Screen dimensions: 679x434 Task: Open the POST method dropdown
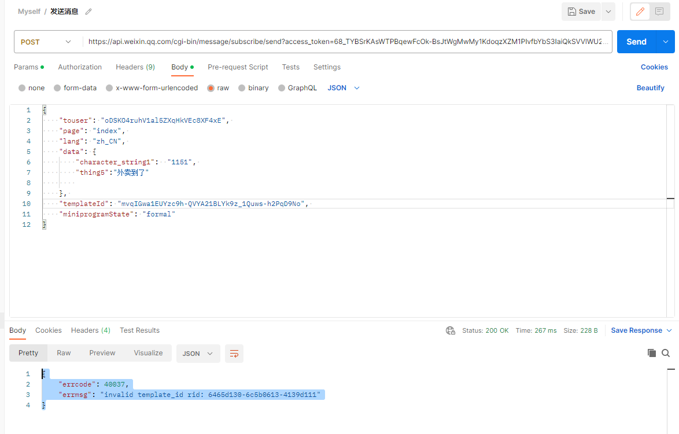[46, 42]
